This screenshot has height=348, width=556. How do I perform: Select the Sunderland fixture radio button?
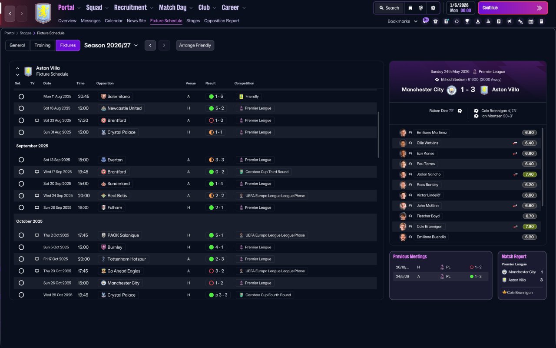(x=21, y=184)
